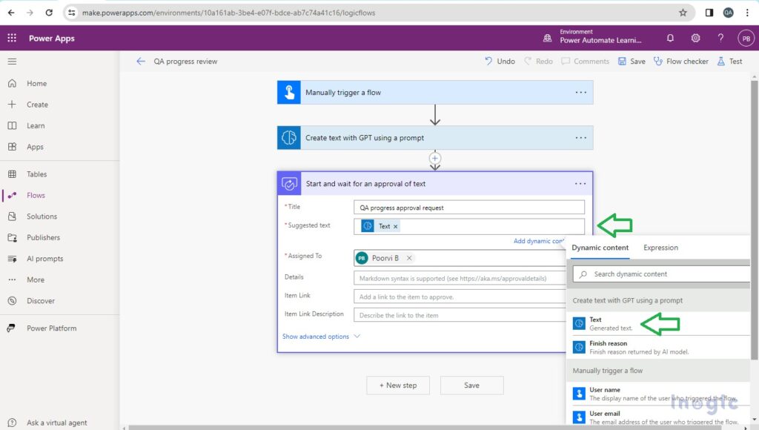Remove the Text token from Suggested text
This screenshot has width=759, height=430.
395,226
